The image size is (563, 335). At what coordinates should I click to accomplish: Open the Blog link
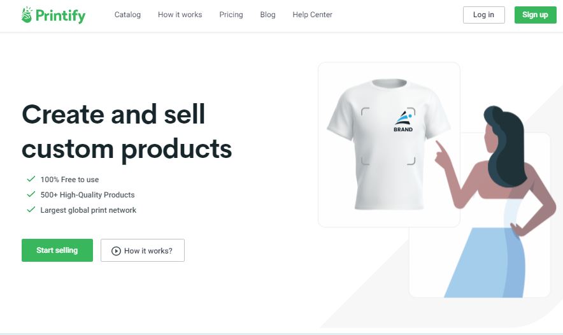[x=268, y=15]
